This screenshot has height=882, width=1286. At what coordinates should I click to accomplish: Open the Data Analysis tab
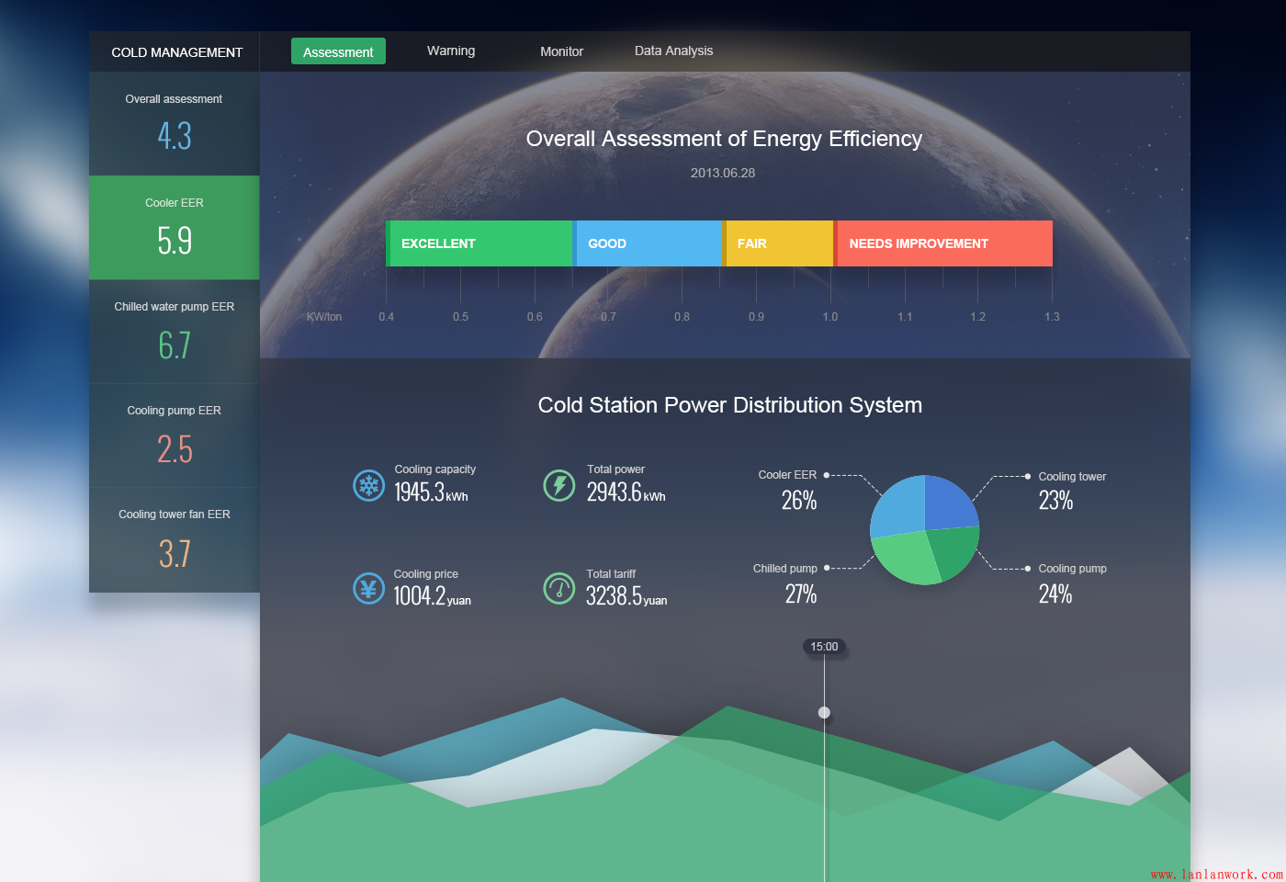(673, 51)
